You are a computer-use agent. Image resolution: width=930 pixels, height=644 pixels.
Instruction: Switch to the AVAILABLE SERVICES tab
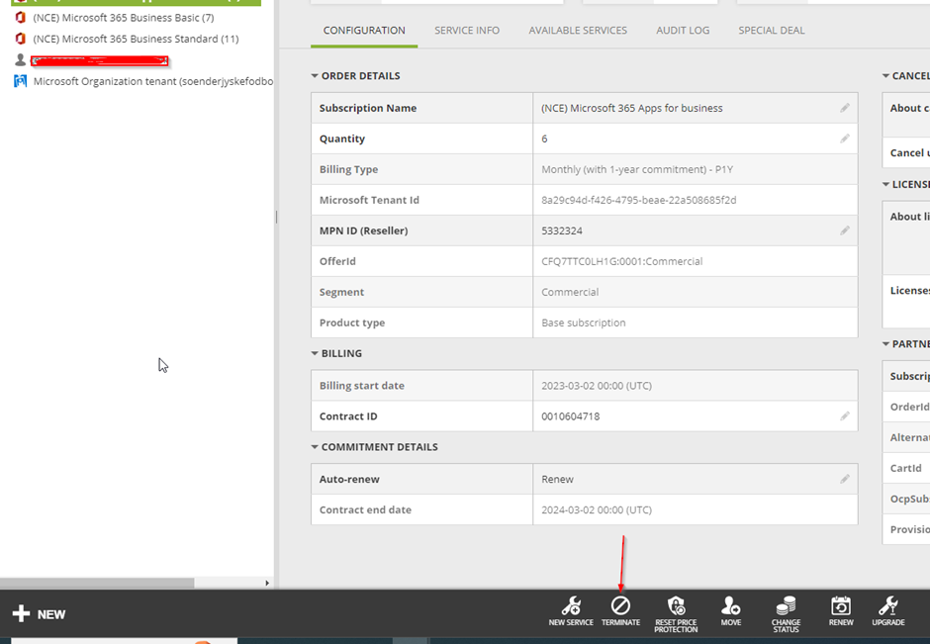click(578, 31)
